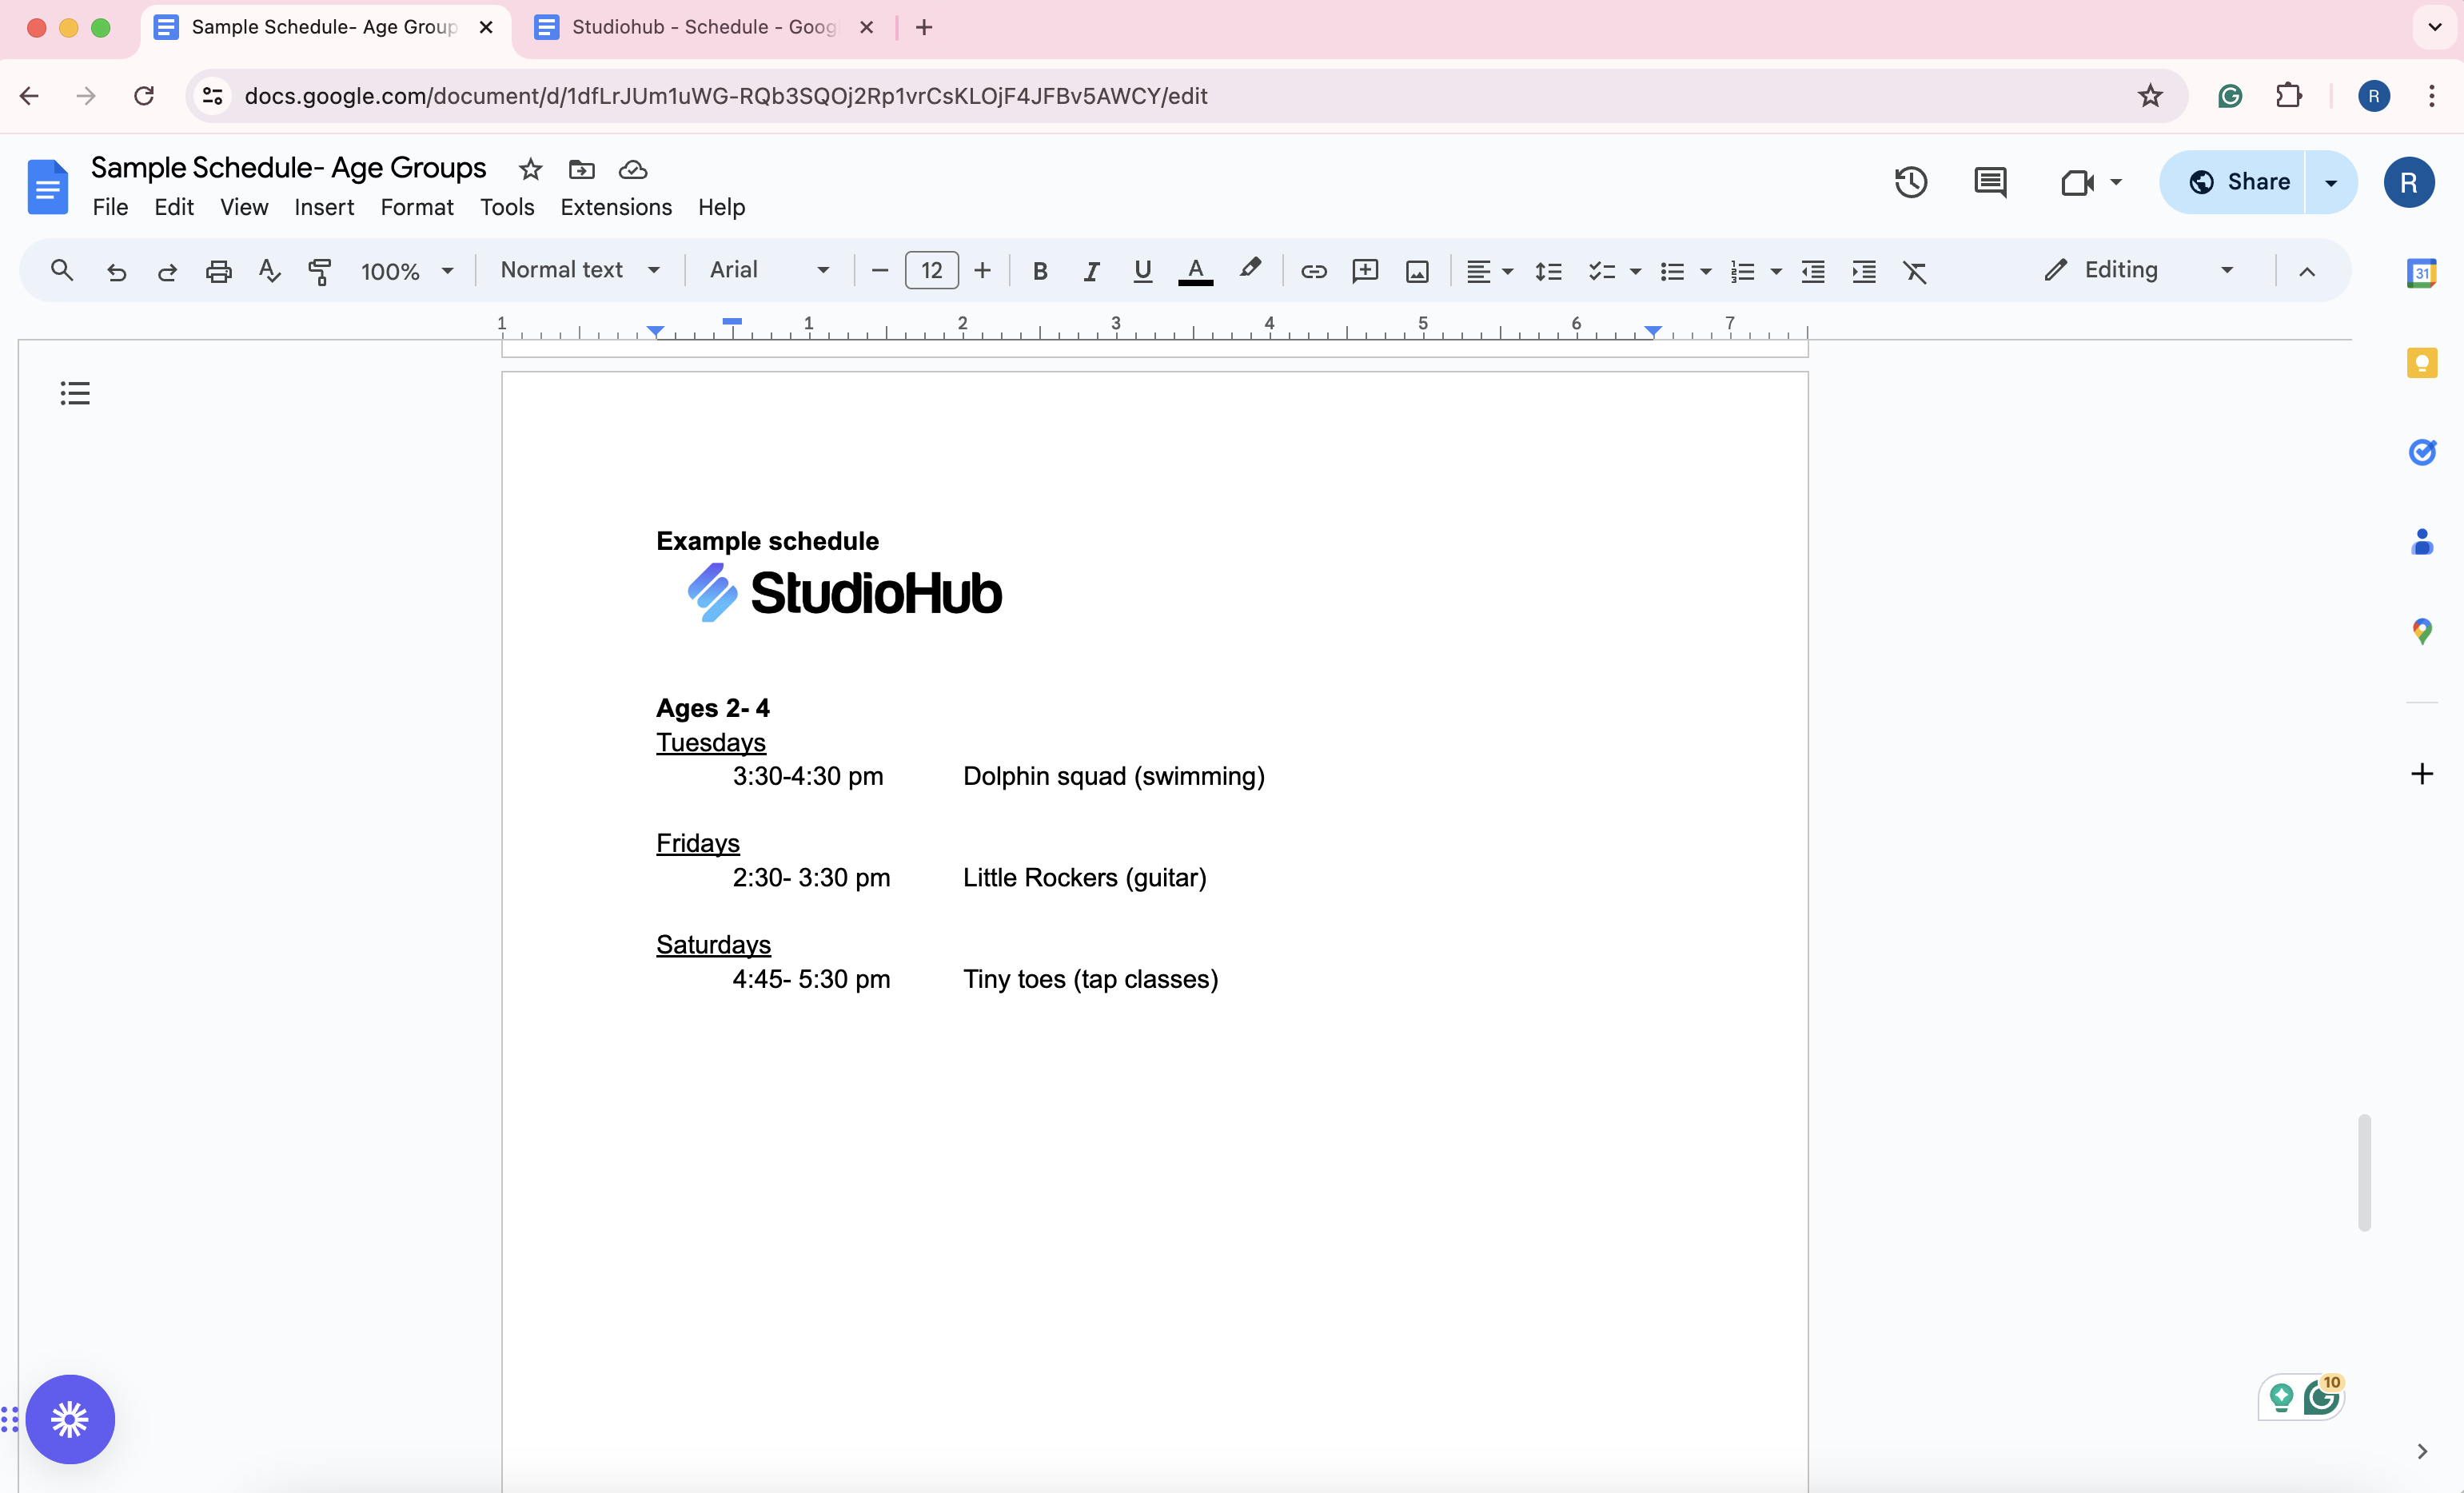Star this document
Viewport: 2464px width, 1493px height.
pos(530,170)
